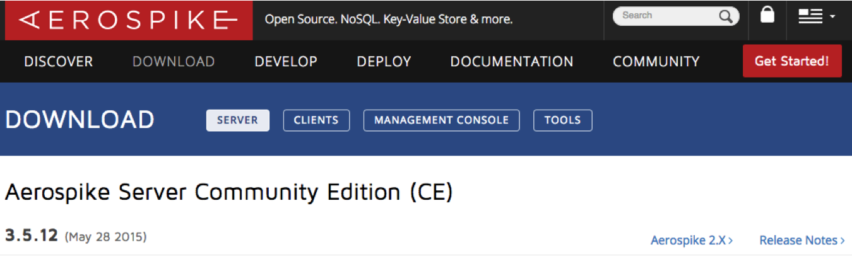
Task: Open the COMMUNITY menu
Action: point(656,62)
